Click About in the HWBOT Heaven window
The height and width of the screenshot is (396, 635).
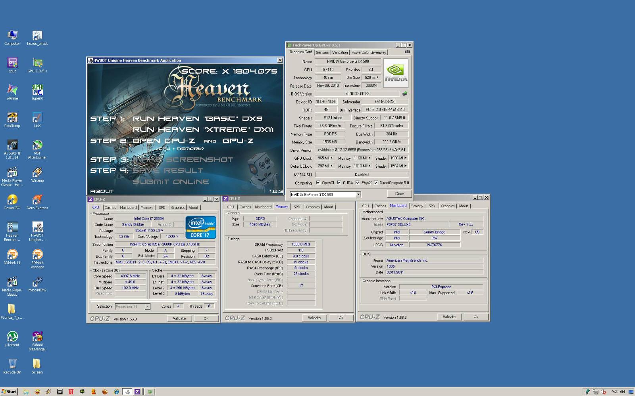pyautogui.click(x=102, y=191)
